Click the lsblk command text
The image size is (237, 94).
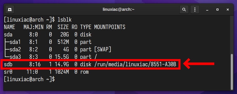pyautogui.click(x=64, y=20)
